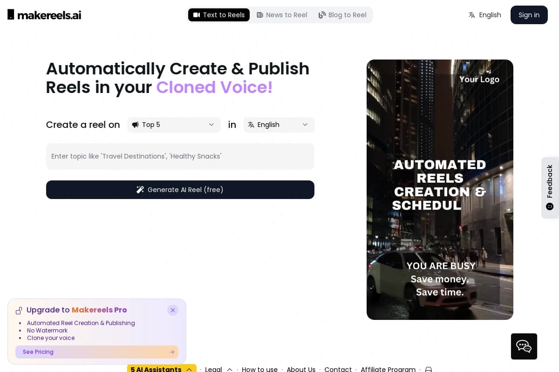Image resolution: width=559 pixels, height=372 pixels.
Task: Open the Top 5 reel type dropdown
Action: click(174, 125)
